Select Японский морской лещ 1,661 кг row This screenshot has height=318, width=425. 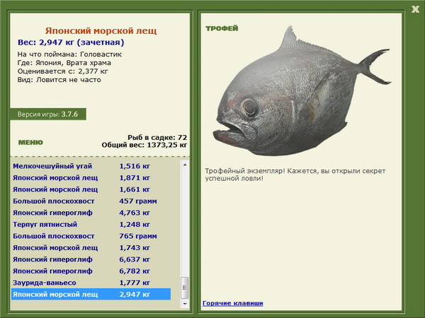point(91,189)
